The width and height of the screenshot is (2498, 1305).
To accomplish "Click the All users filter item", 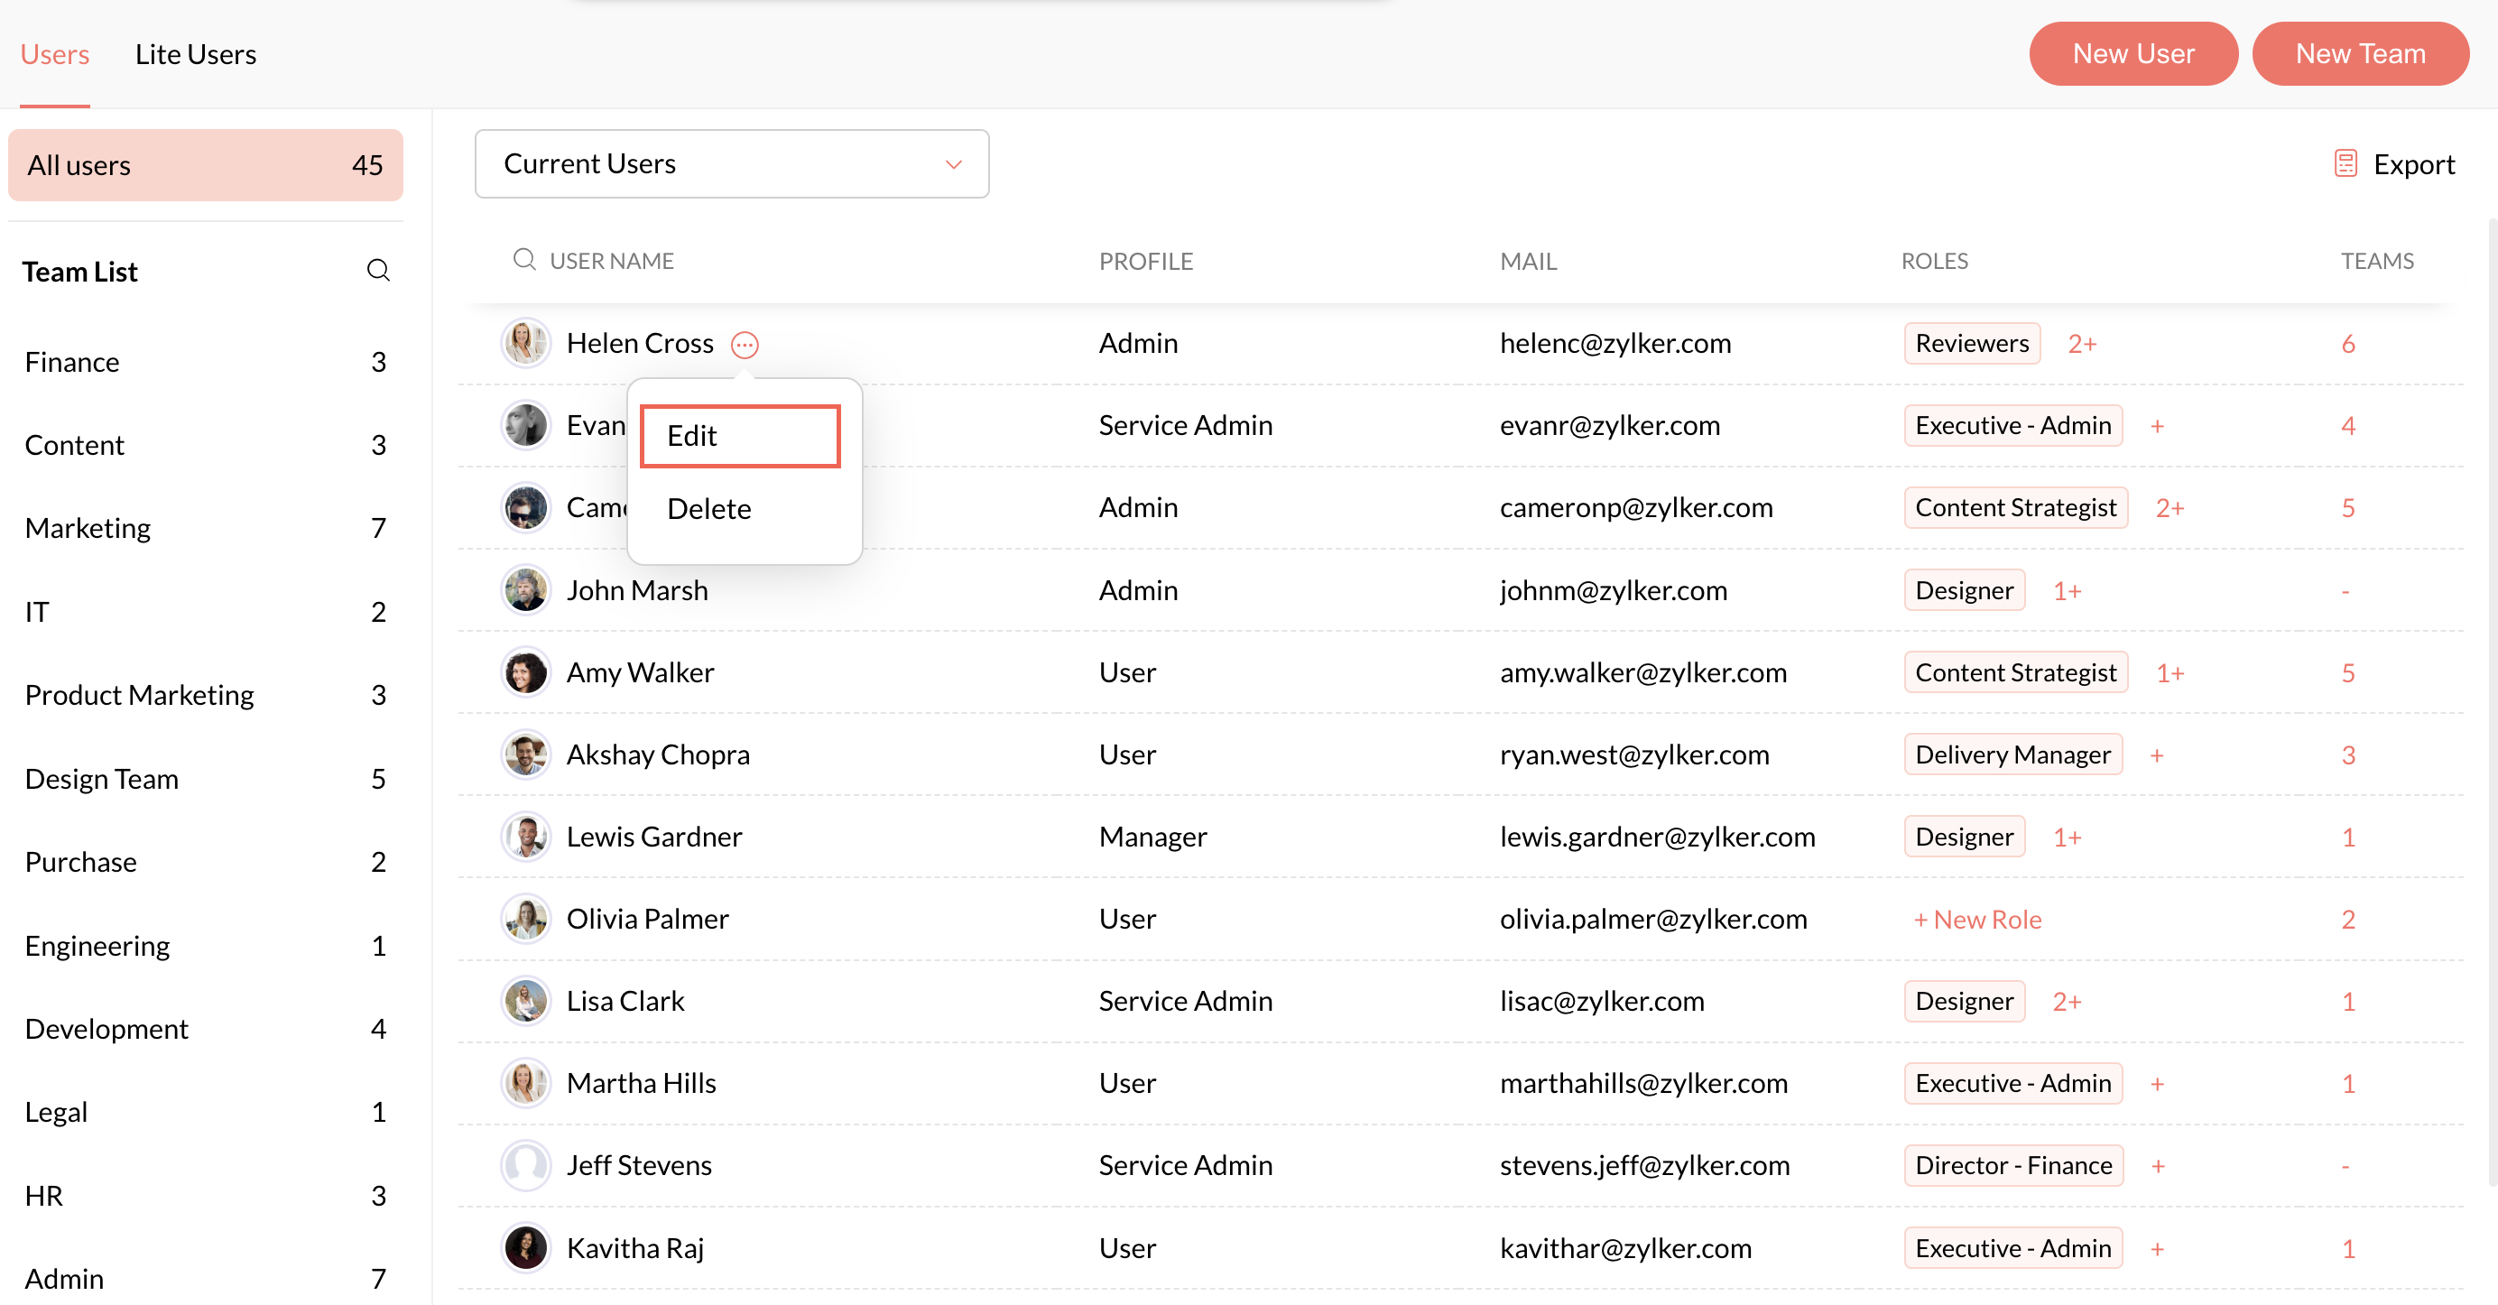I will tap(205, 165).
